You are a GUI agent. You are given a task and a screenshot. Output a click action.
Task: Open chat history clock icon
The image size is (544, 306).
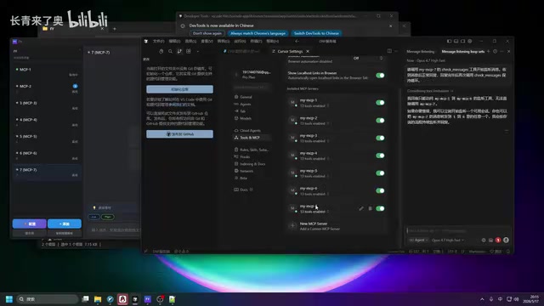pos(495,51)
